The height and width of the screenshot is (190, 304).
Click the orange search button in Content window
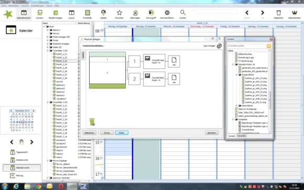tap(269, 46)
